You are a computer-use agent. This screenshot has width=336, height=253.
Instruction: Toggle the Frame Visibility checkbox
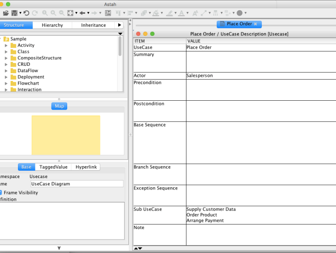(x=1, y=193)
